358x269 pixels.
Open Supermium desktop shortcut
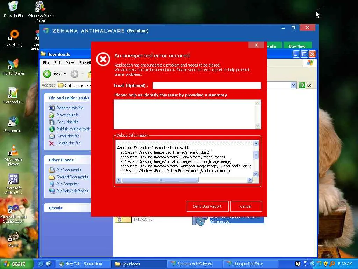(13, 124)
